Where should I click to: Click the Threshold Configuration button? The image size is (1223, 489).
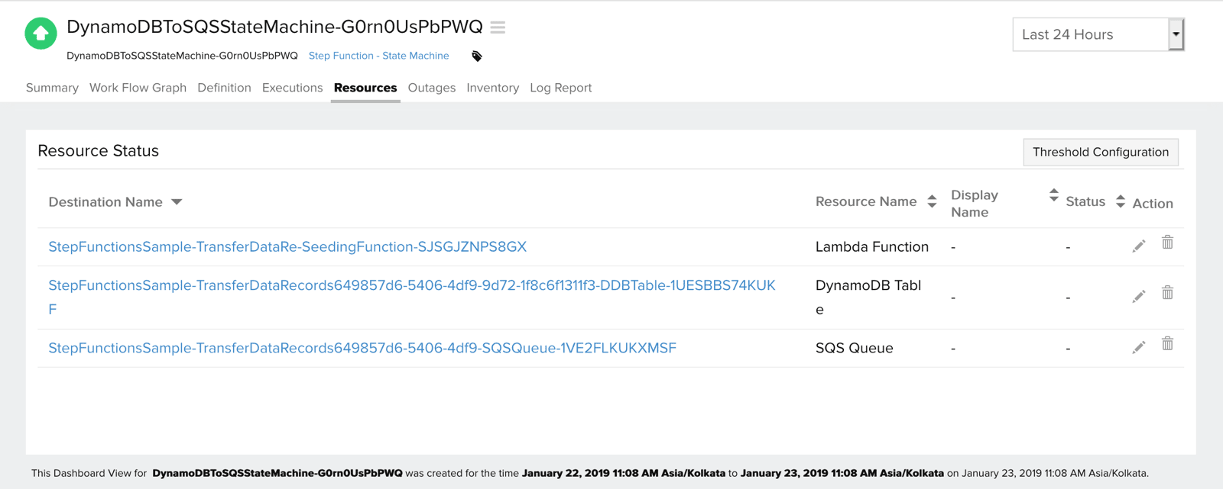[x=1100, y=152]
